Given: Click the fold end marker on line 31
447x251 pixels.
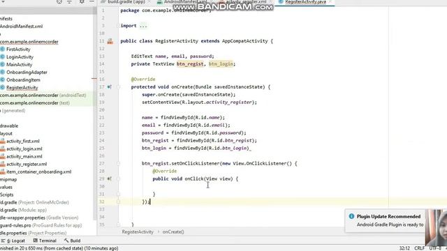Looking at the screenshot, I should tap(118, 194).
